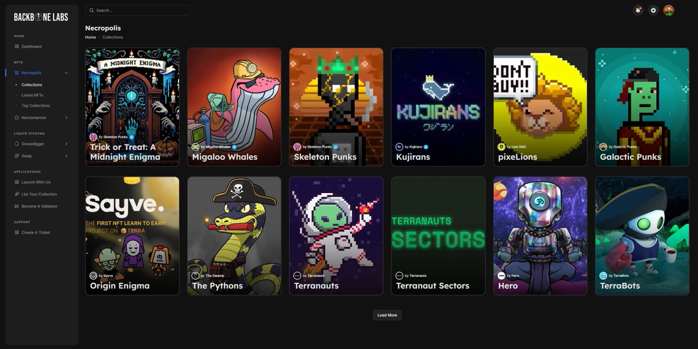Screen dimensions: 698x349
Task: Open the Origin Enigma collection card
Action: click(x=132, y=236)
